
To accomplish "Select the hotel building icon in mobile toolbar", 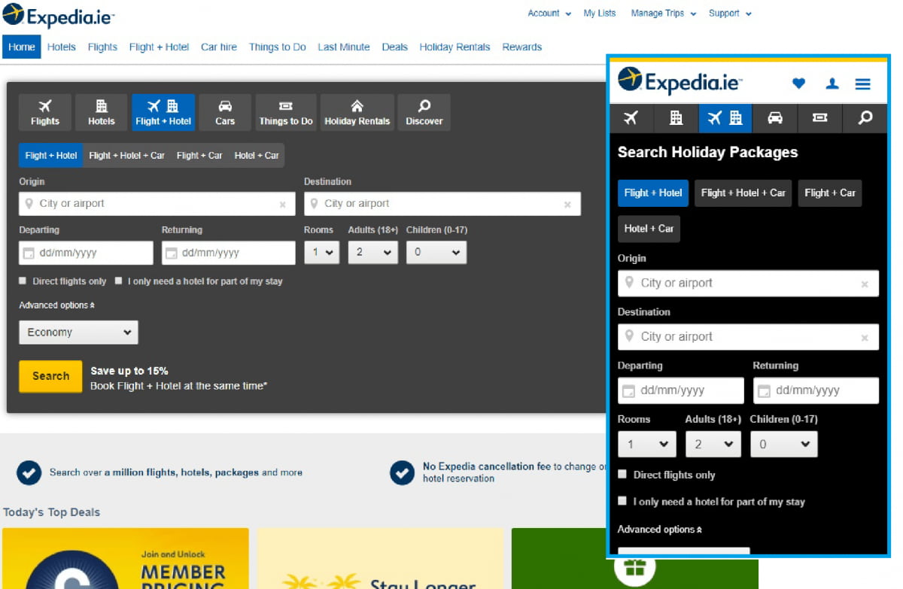I will 676,118.
